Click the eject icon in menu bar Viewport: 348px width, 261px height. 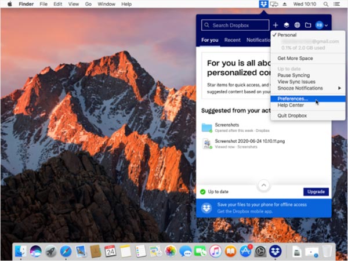tap(285, 4)
